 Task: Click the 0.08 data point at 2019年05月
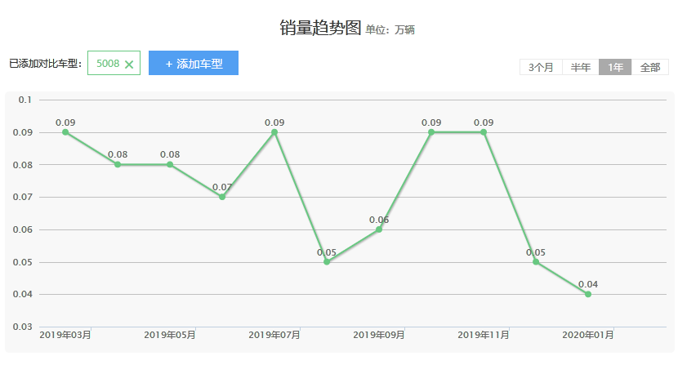click(170, 164)
